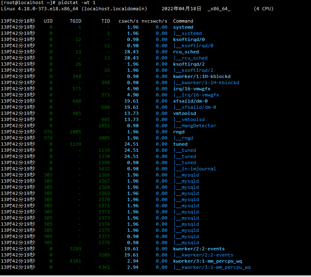Click the 'rngd' process name

pyautogui.click(x=179, y=132)
